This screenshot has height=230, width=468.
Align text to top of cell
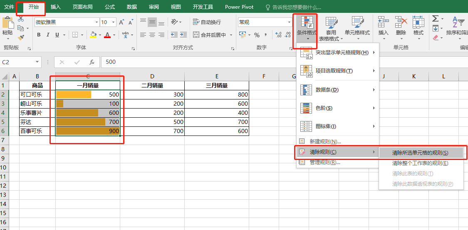click(x=143, y=22)
